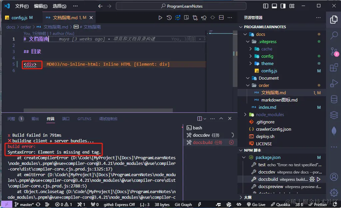Go forward with the navigation arrow
This screenshot has height=208, width=341.
tap(109, 6)
